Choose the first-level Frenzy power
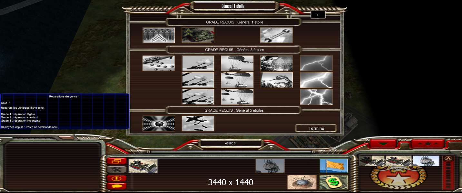 pyautogui.click(x=277, y=63)
